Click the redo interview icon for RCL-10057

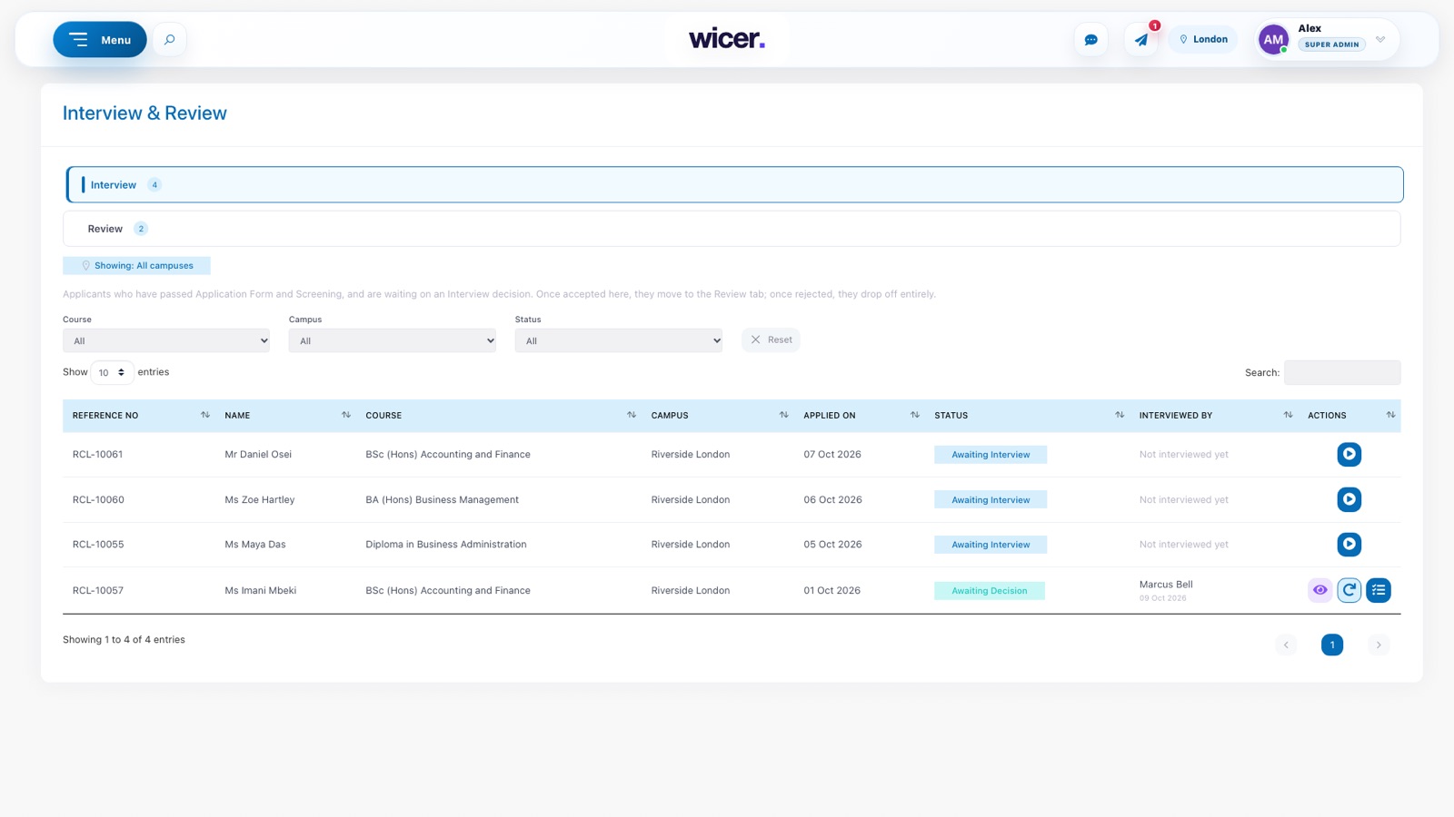(1349, 590)
